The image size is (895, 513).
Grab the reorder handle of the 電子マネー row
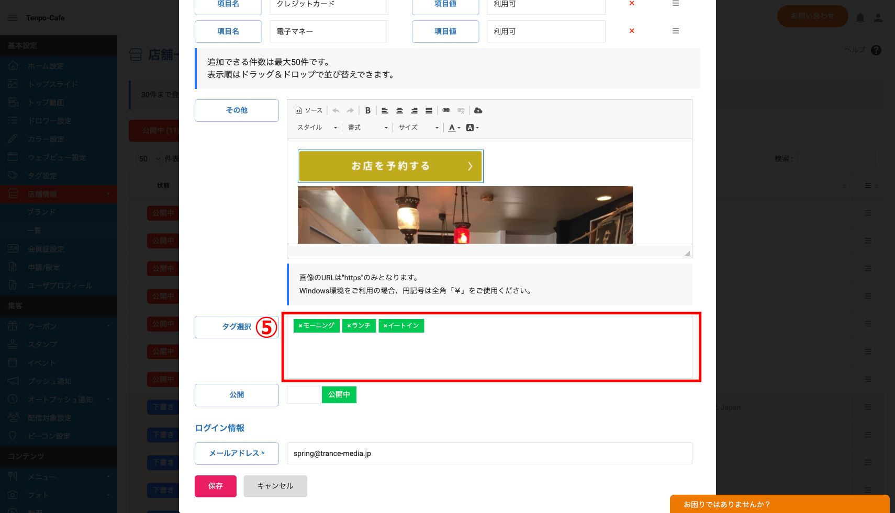coord(676,31)
